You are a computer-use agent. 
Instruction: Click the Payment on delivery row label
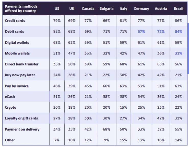[22, 129]
